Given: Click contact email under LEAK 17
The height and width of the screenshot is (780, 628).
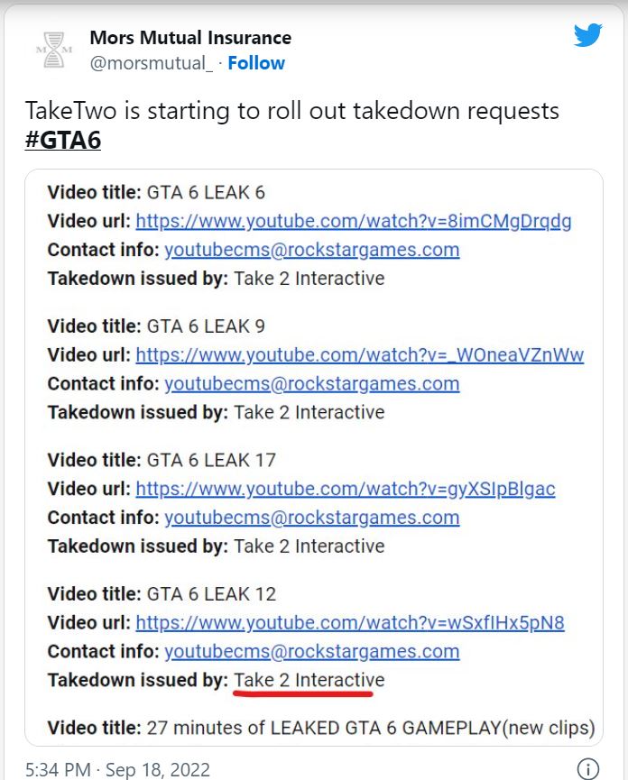Looking at the screenshot, I should tap(312, 518).
